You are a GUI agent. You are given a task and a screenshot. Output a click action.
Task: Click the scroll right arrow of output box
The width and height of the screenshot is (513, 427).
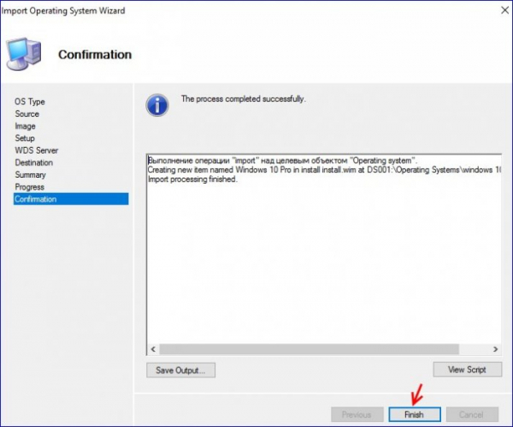(495, 349)
